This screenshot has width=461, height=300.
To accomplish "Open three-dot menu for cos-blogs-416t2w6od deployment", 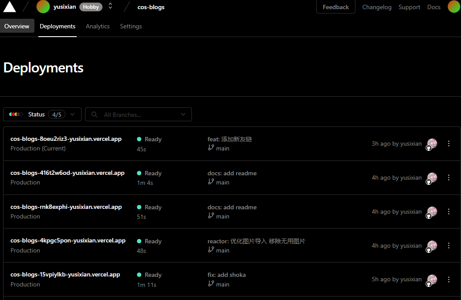I will pos(449,177).
